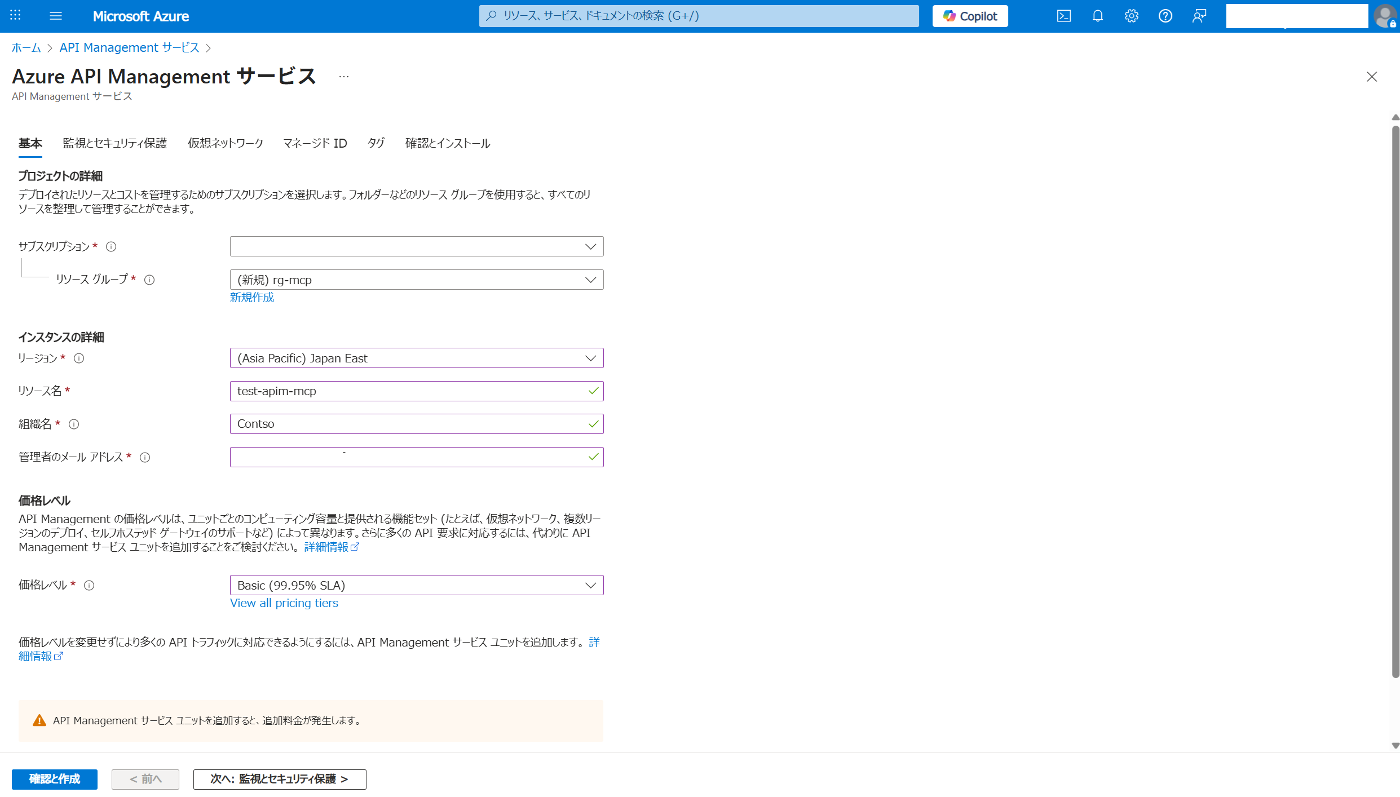Image resolution: width=1400 pixels, height=797 pixels.
Task: Open the feedback icon in the header
Action: (x=1199, y=16)
